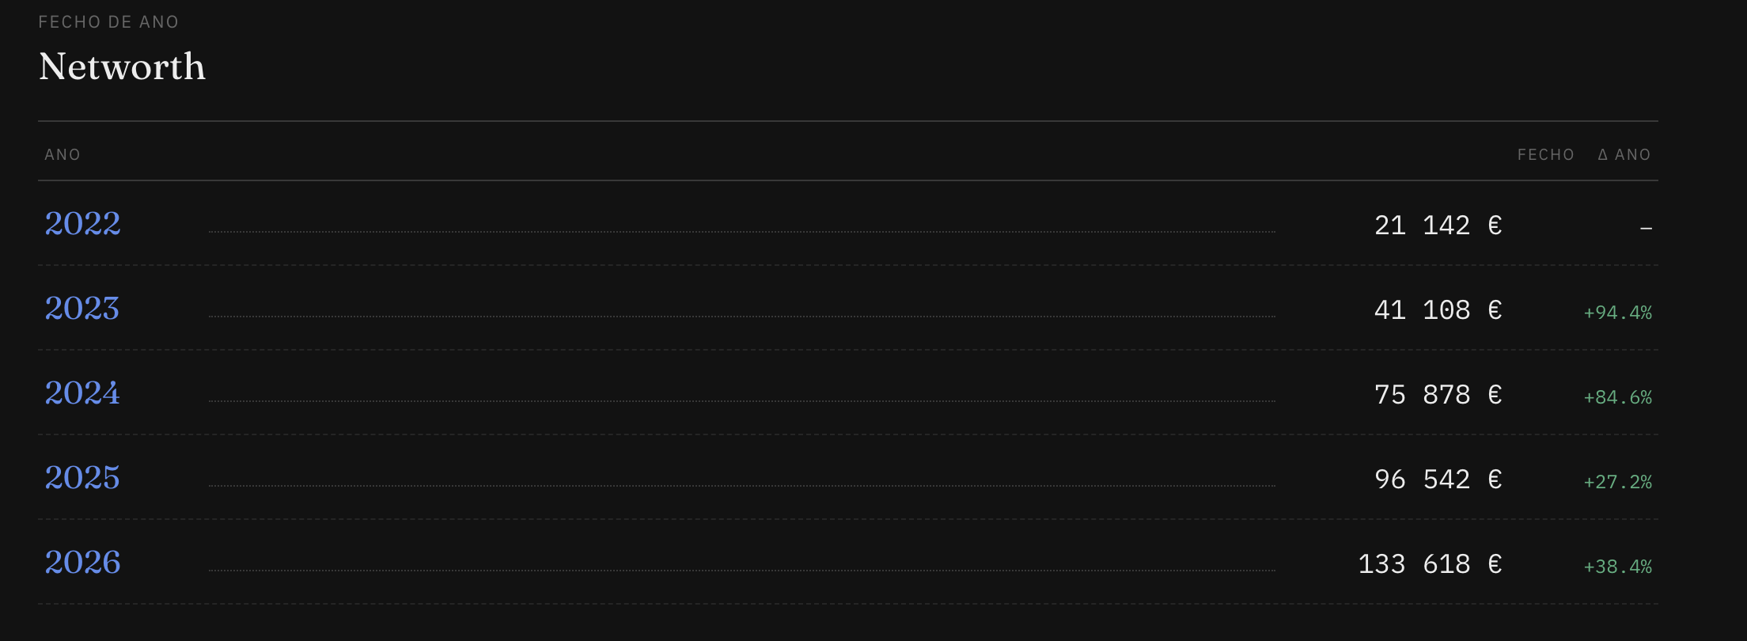Click the Networth heading
Viewport: 1747px width, 641px height.
(122, 66)
